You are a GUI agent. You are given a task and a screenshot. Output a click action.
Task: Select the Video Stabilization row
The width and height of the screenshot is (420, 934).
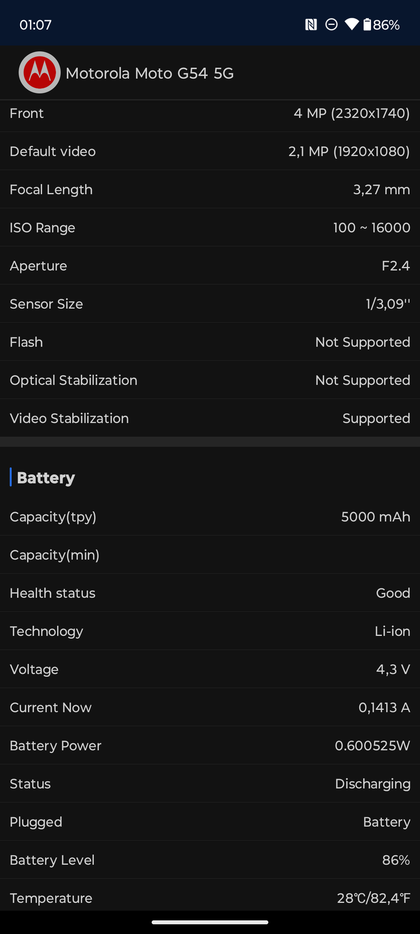pyautogui.click(x=210, y=418)
